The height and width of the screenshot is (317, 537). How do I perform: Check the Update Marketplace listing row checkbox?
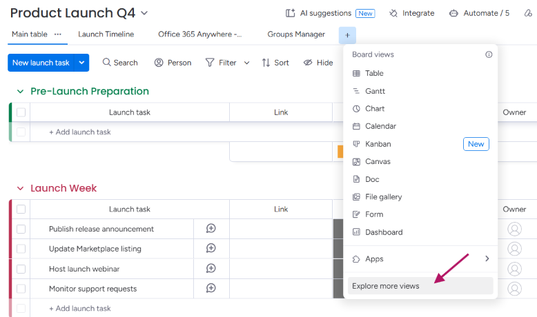(x=21, y=249)
